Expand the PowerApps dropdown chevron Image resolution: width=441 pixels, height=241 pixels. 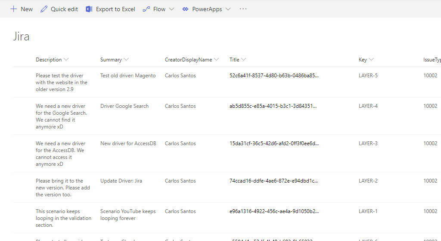(228, 9)
